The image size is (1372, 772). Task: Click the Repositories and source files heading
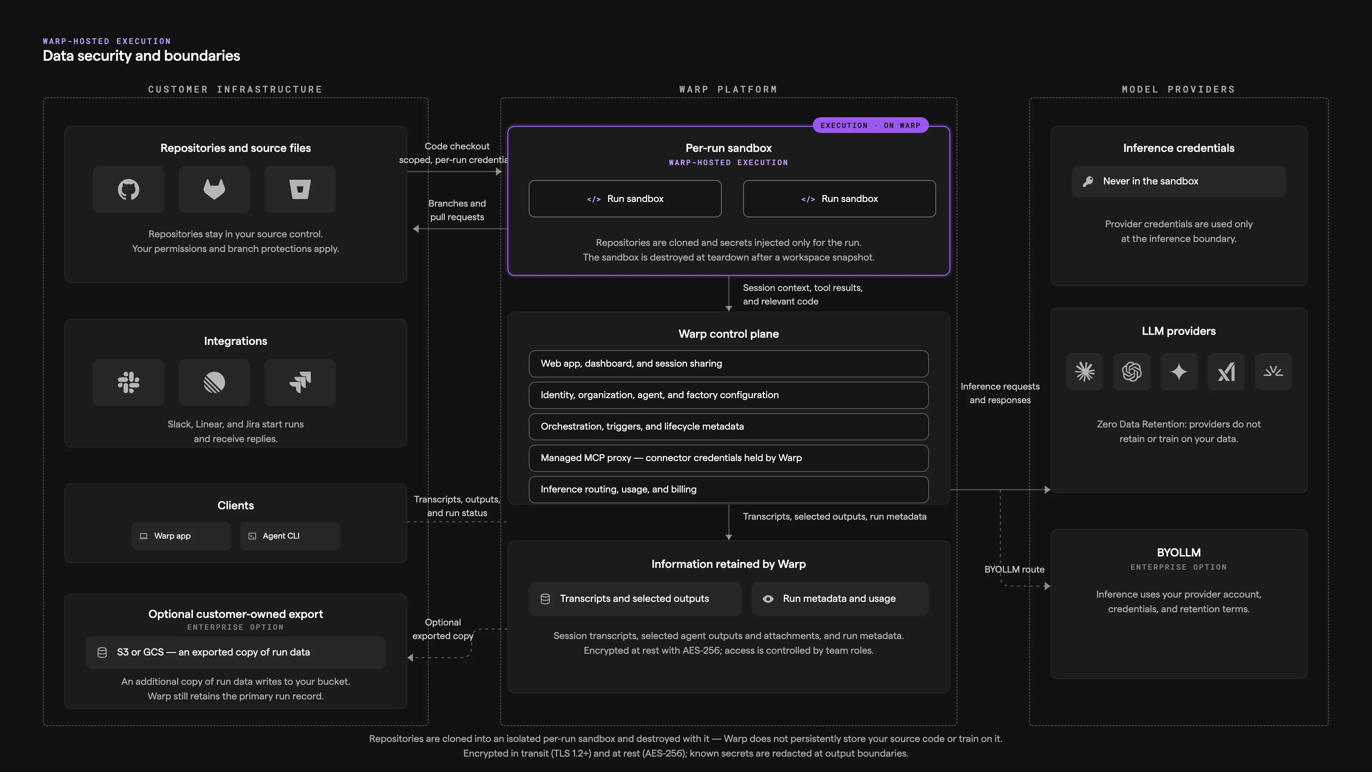pyautogui.click(x=235, y=148)
